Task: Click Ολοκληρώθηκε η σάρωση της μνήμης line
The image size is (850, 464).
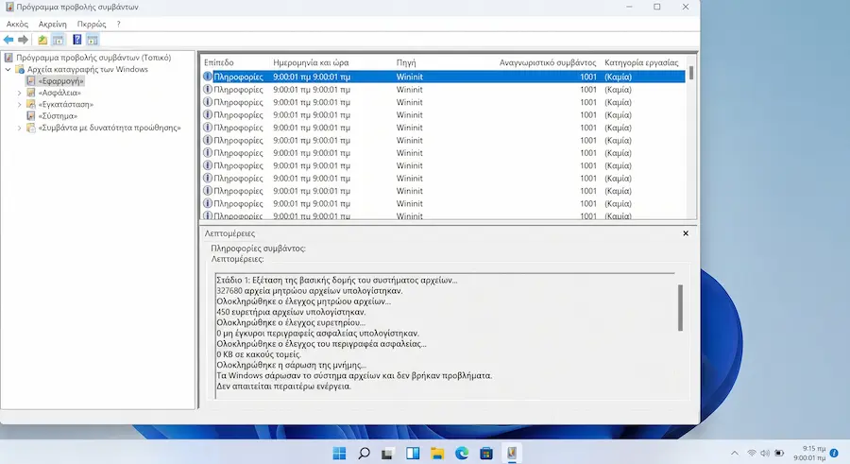Action: 291,365
